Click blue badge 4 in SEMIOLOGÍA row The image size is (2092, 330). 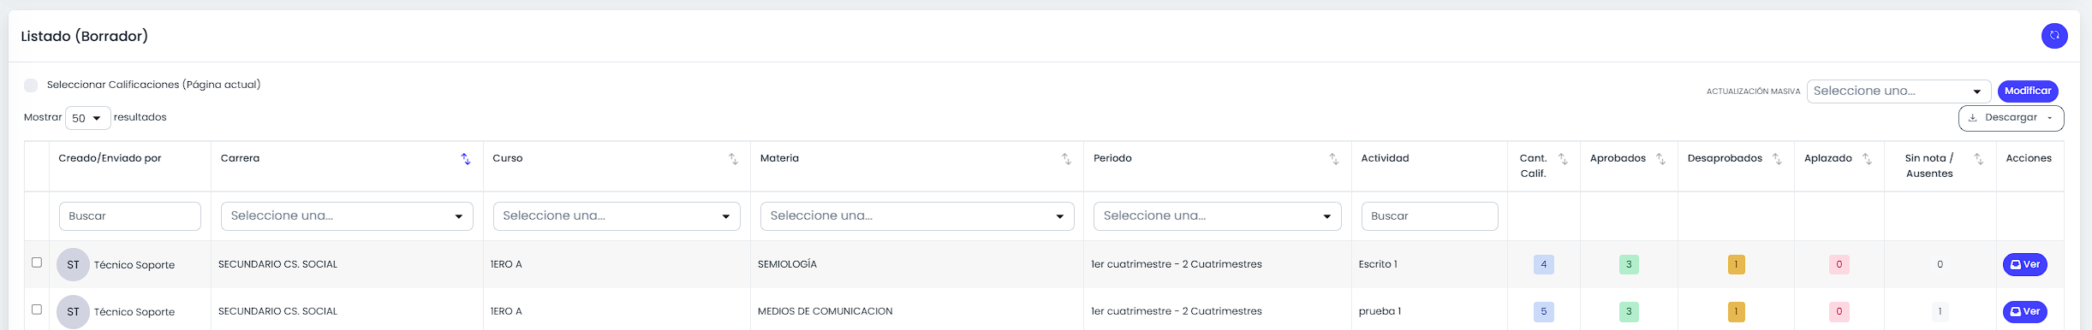[x=1544, y=265]
